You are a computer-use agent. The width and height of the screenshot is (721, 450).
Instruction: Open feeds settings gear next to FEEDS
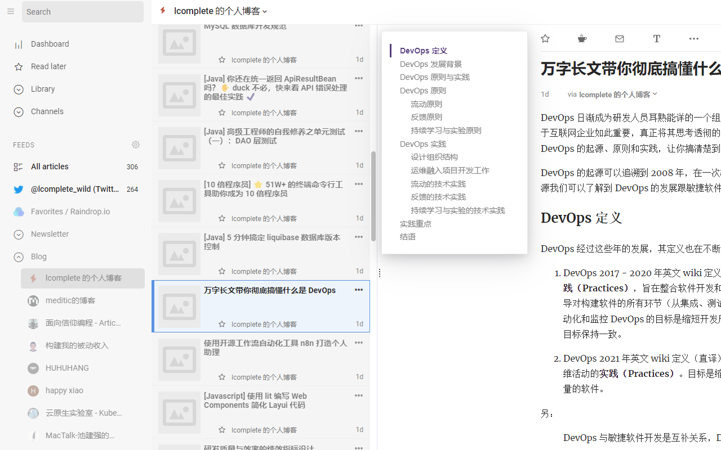135,145
